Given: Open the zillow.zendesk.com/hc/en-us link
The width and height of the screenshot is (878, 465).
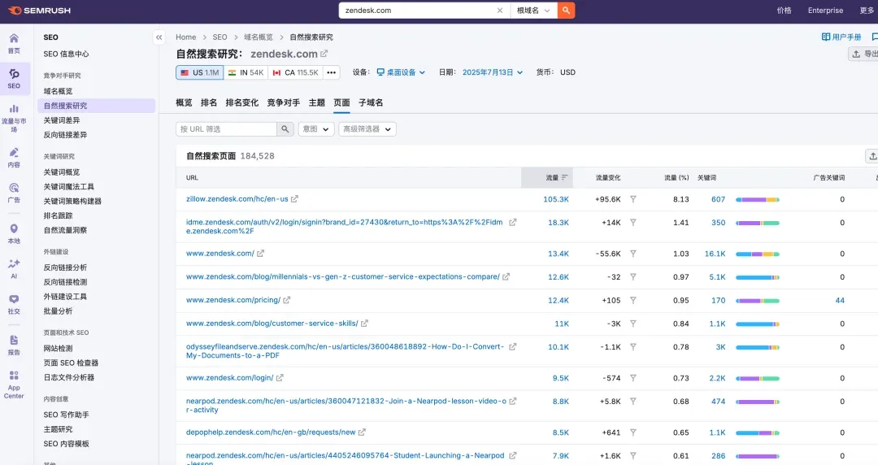Looking at the screenshot, I should tap(237, 199).
